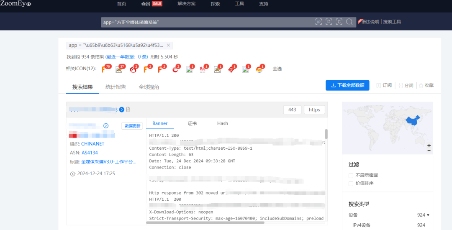Open the 搜索工具 link
The image size is (452, 230).
pos(392,22)
